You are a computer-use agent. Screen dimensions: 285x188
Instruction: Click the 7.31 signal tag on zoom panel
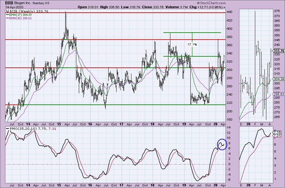(277, 136)
